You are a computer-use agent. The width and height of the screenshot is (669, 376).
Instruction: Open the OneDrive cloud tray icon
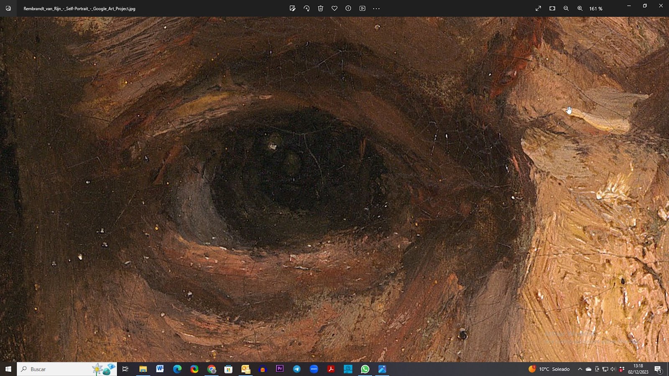click(x=588, y=369)
